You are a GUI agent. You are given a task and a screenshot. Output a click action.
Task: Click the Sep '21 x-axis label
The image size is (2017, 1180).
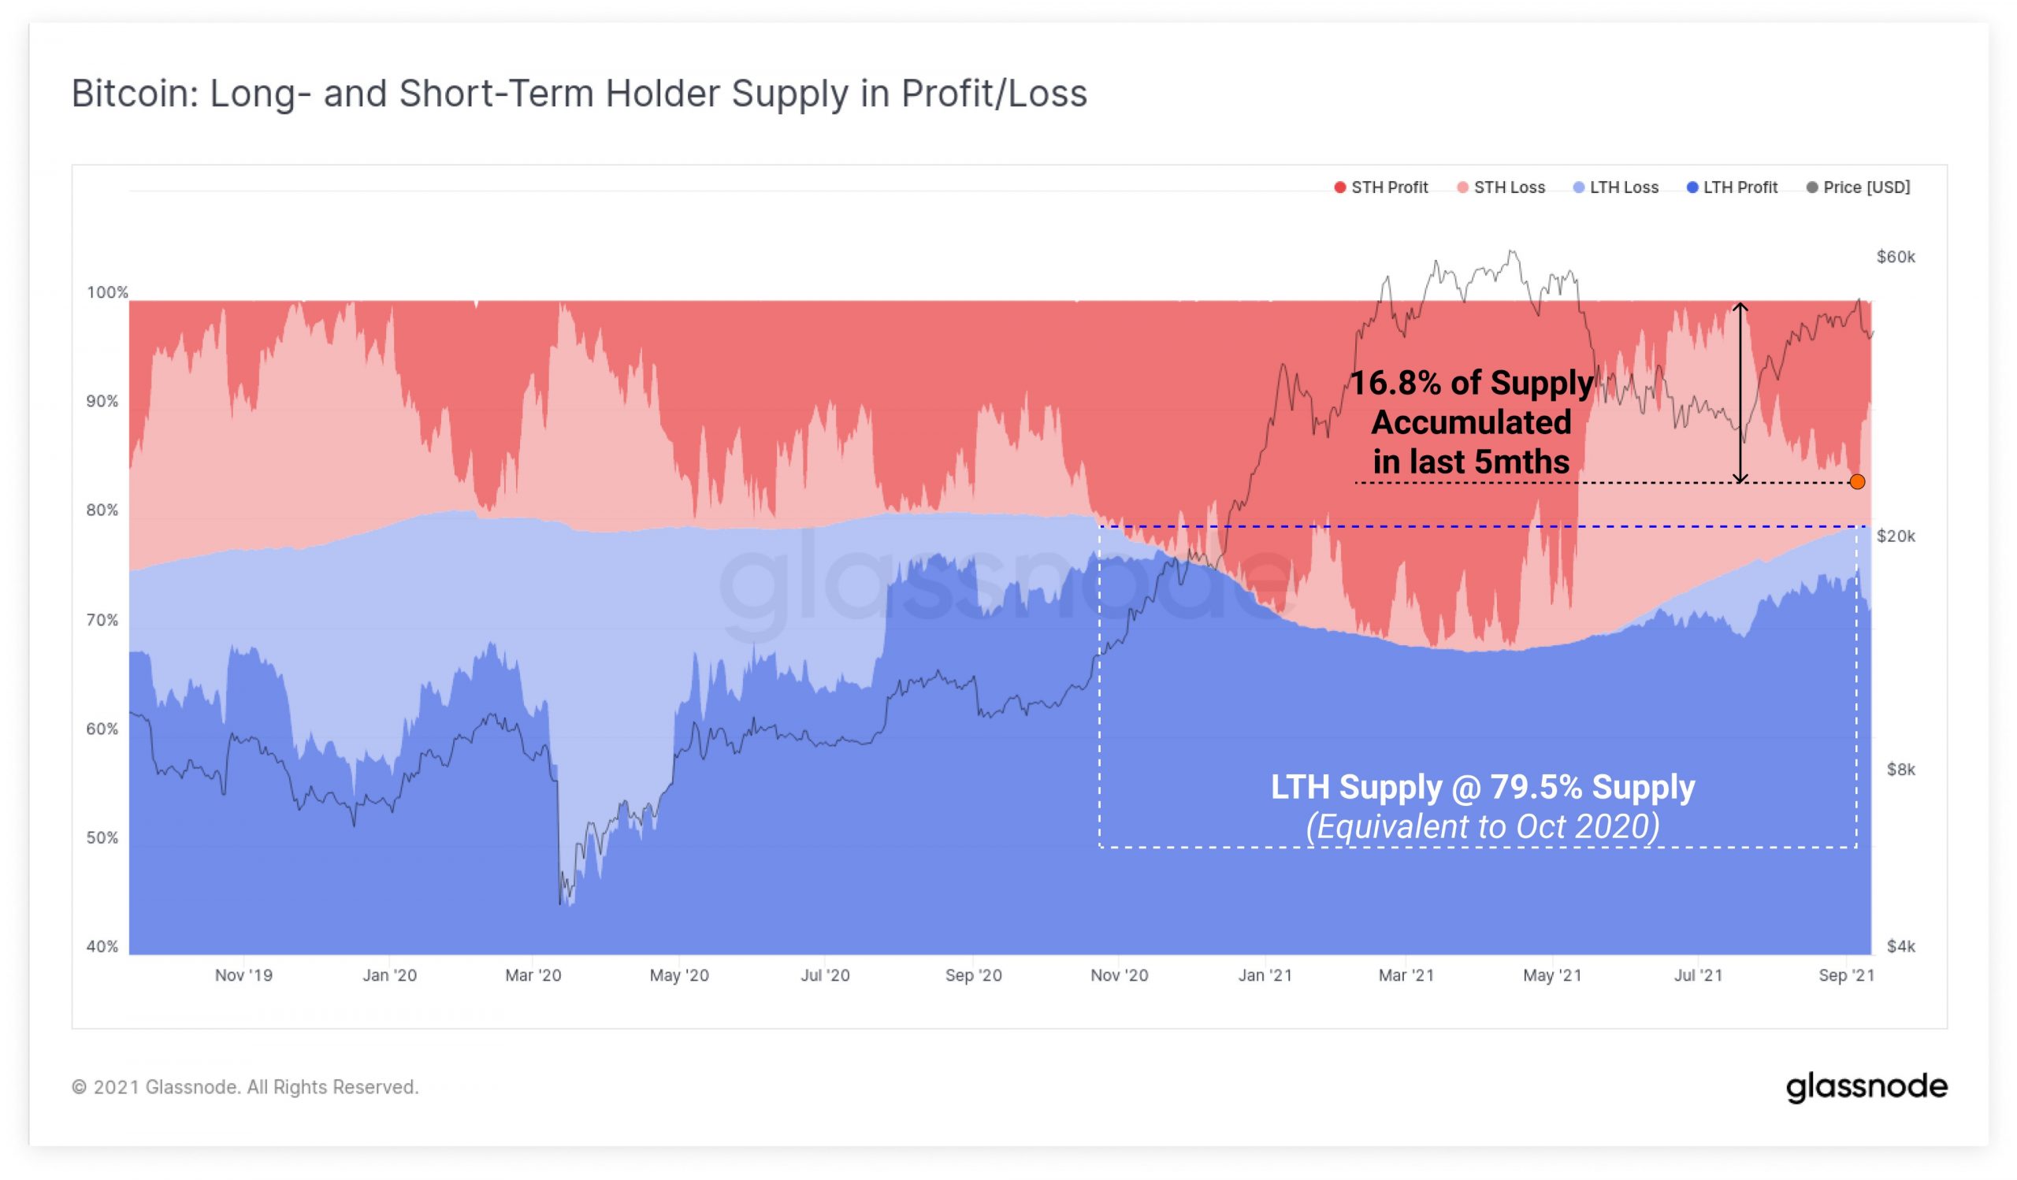pos(1846,975)
